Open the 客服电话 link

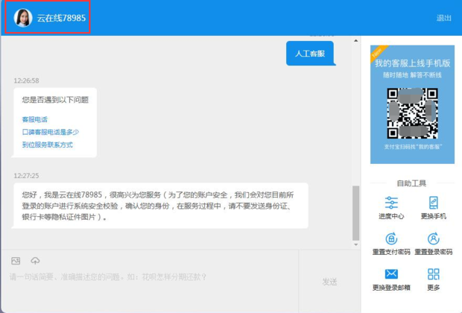pos(34,119)
